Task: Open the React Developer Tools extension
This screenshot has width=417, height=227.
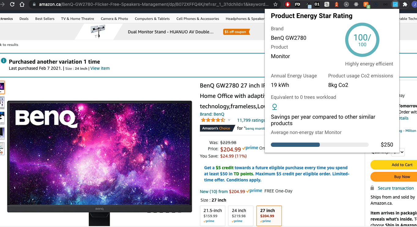Action: 356,4
